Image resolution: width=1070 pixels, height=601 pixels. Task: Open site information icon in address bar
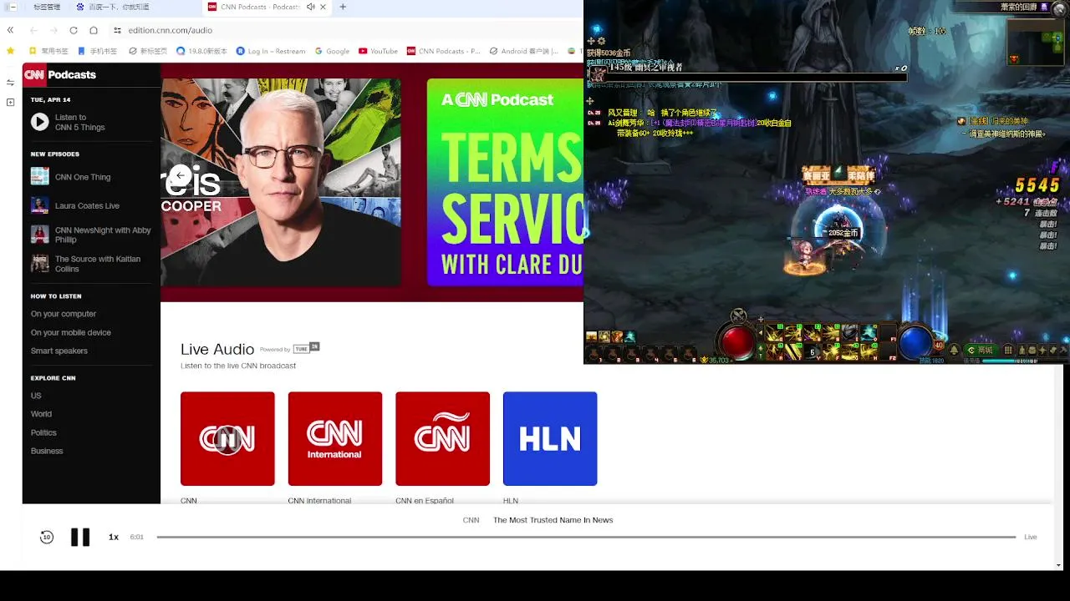point(118,30)
